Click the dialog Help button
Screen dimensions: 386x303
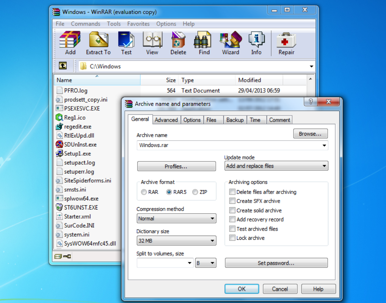[x=318, y=289]
